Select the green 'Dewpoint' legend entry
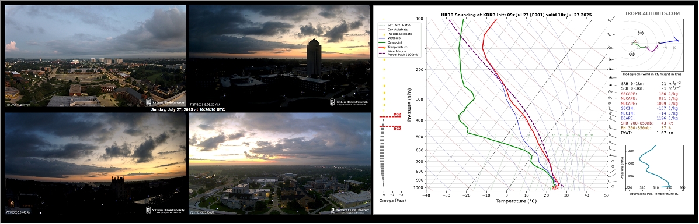 (390, 42)
